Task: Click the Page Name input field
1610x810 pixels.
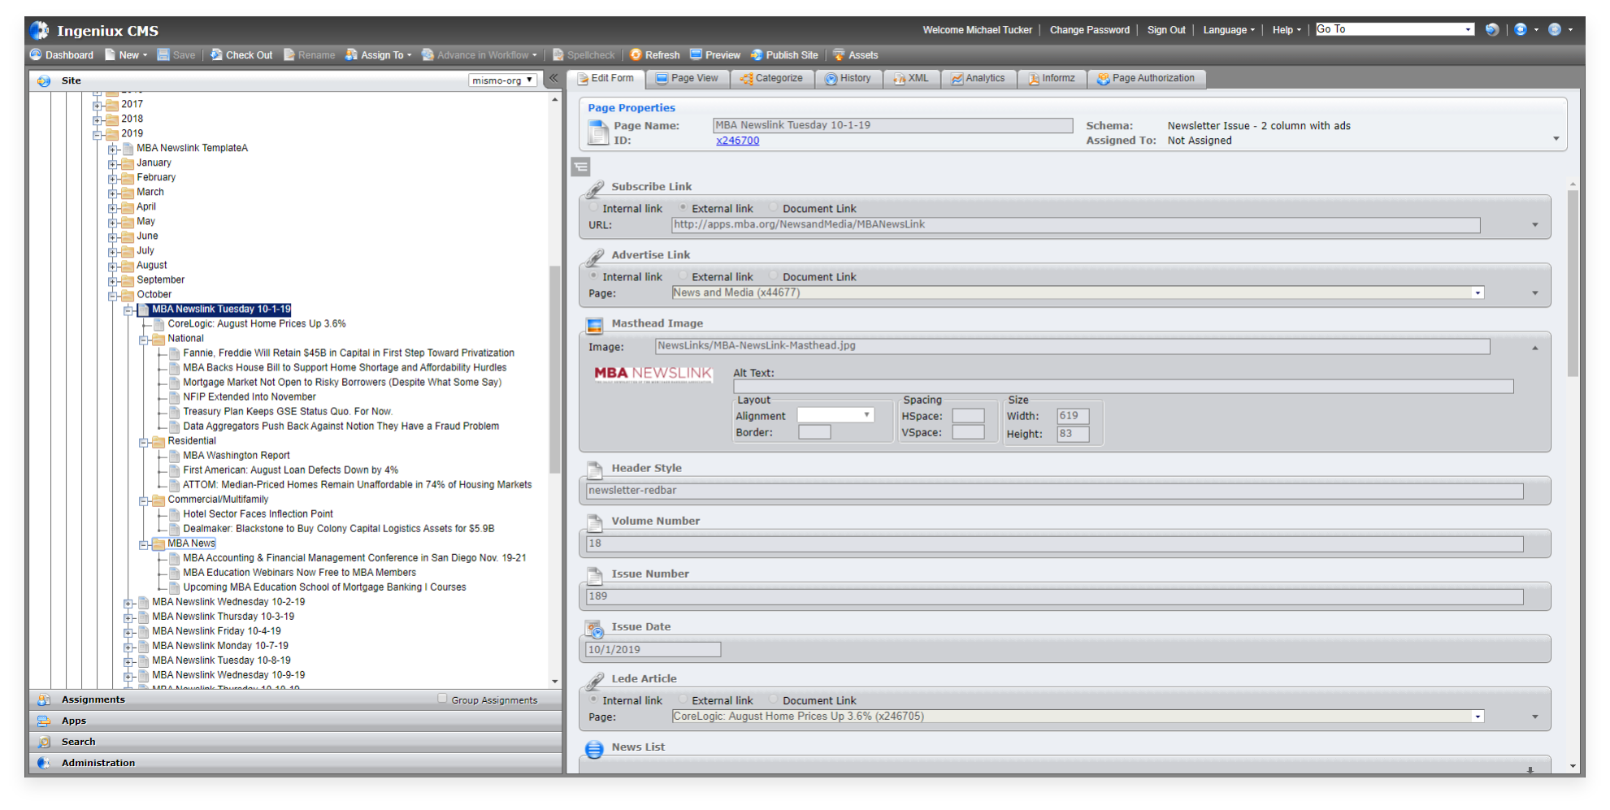Action: click(x=892, y=125)
